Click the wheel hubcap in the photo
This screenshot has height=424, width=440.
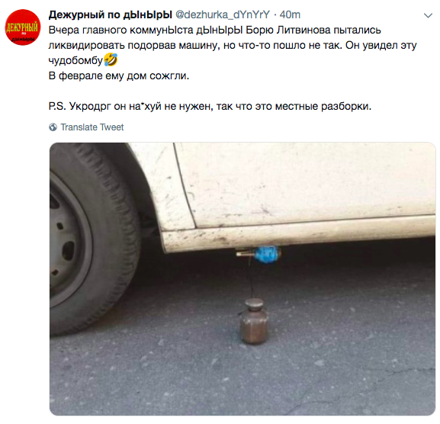(x=69, y=239)
